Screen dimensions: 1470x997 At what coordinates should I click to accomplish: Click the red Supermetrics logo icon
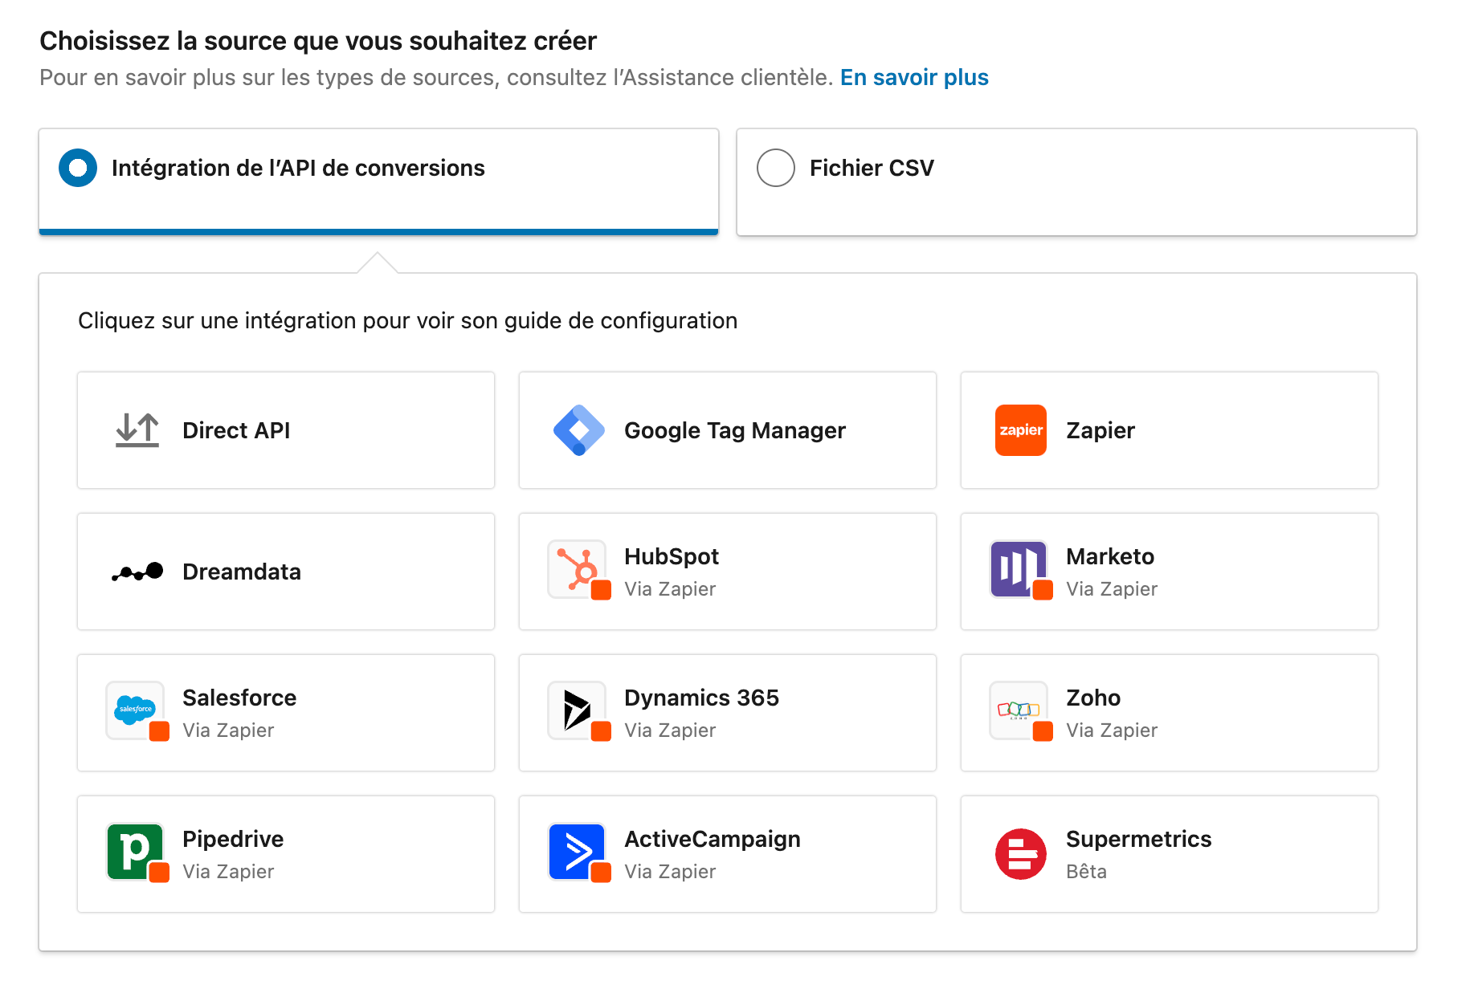(x=1021, y=854)
